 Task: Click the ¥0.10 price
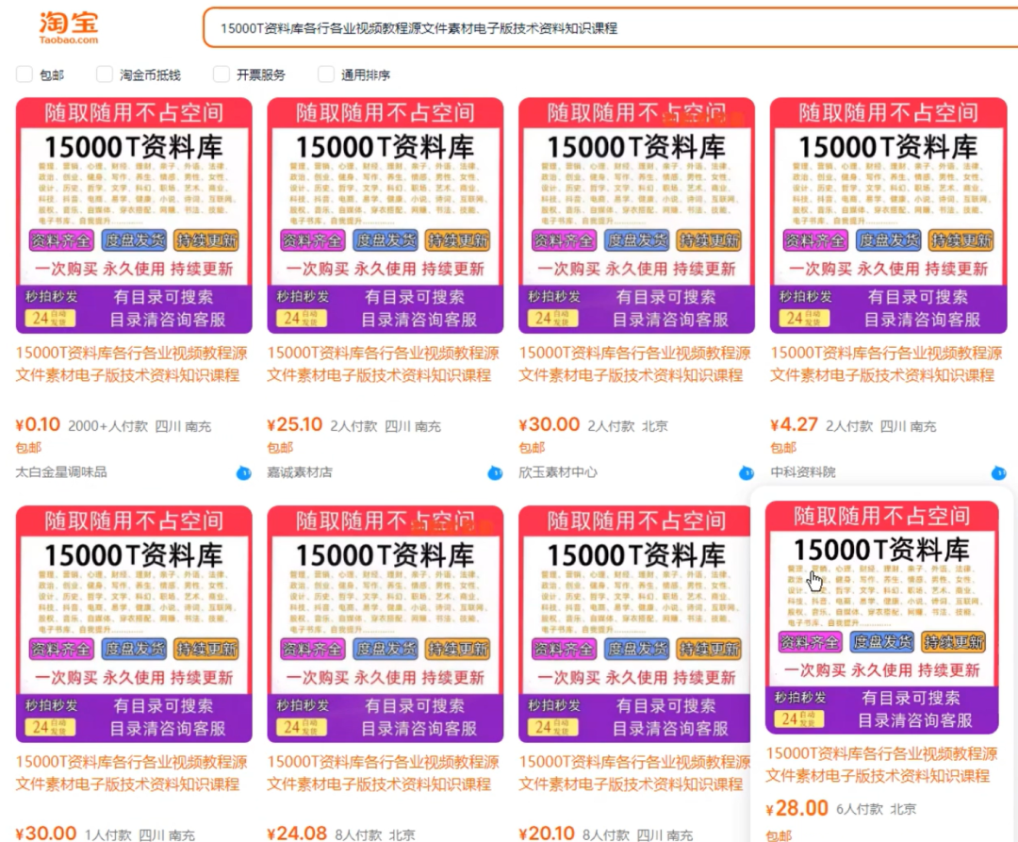tap(38, 424)
